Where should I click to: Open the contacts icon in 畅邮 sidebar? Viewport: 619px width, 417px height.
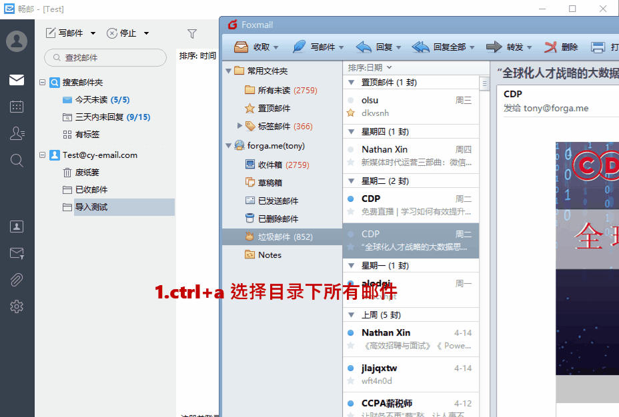pyautogui.click(x=17, y=133)
